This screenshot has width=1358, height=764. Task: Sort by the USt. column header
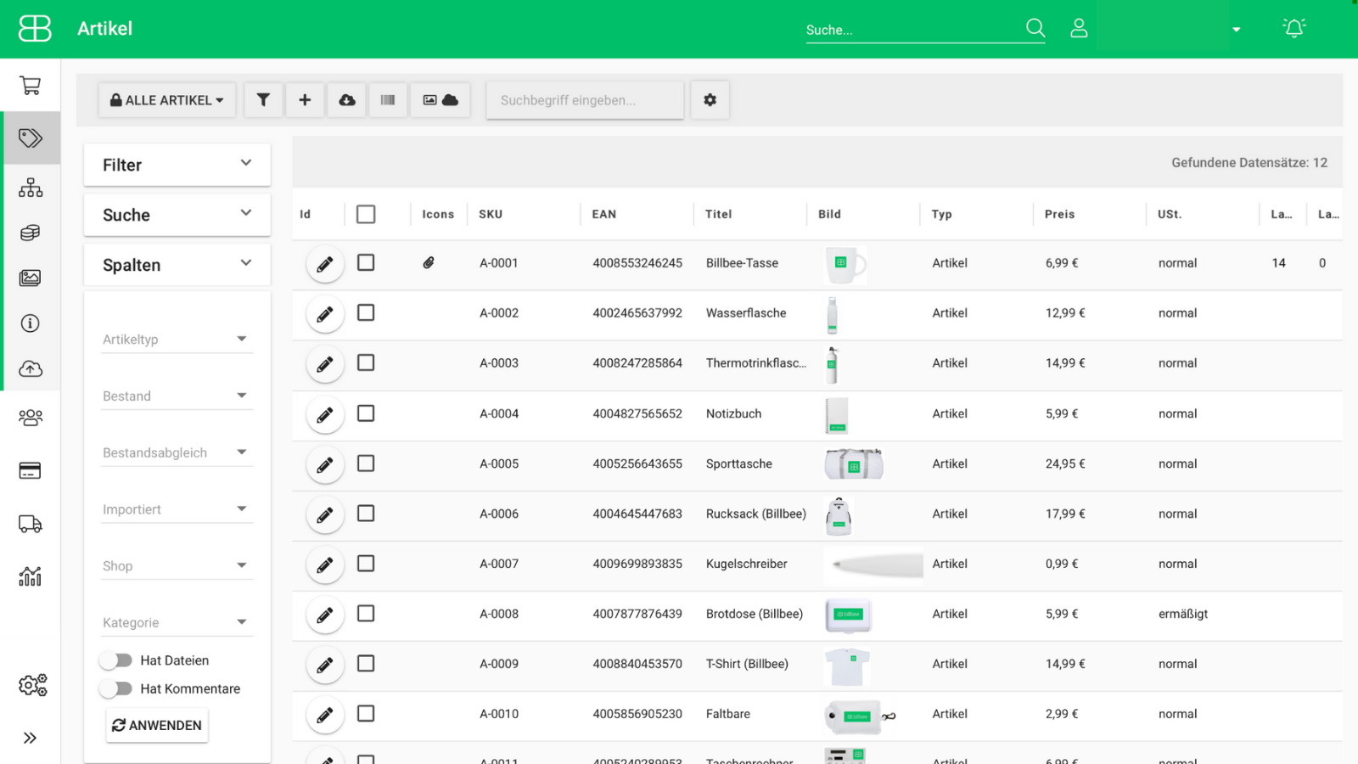click(x=1170, y=214)
